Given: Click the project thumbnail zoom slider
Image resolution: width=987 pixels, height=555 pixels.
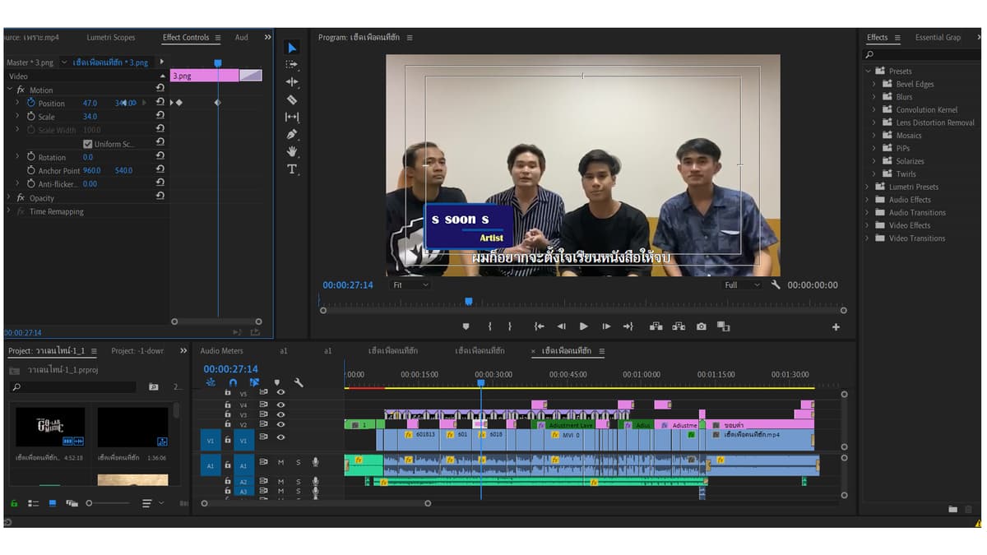Looking at the screenshot, I should pos(109,502).
